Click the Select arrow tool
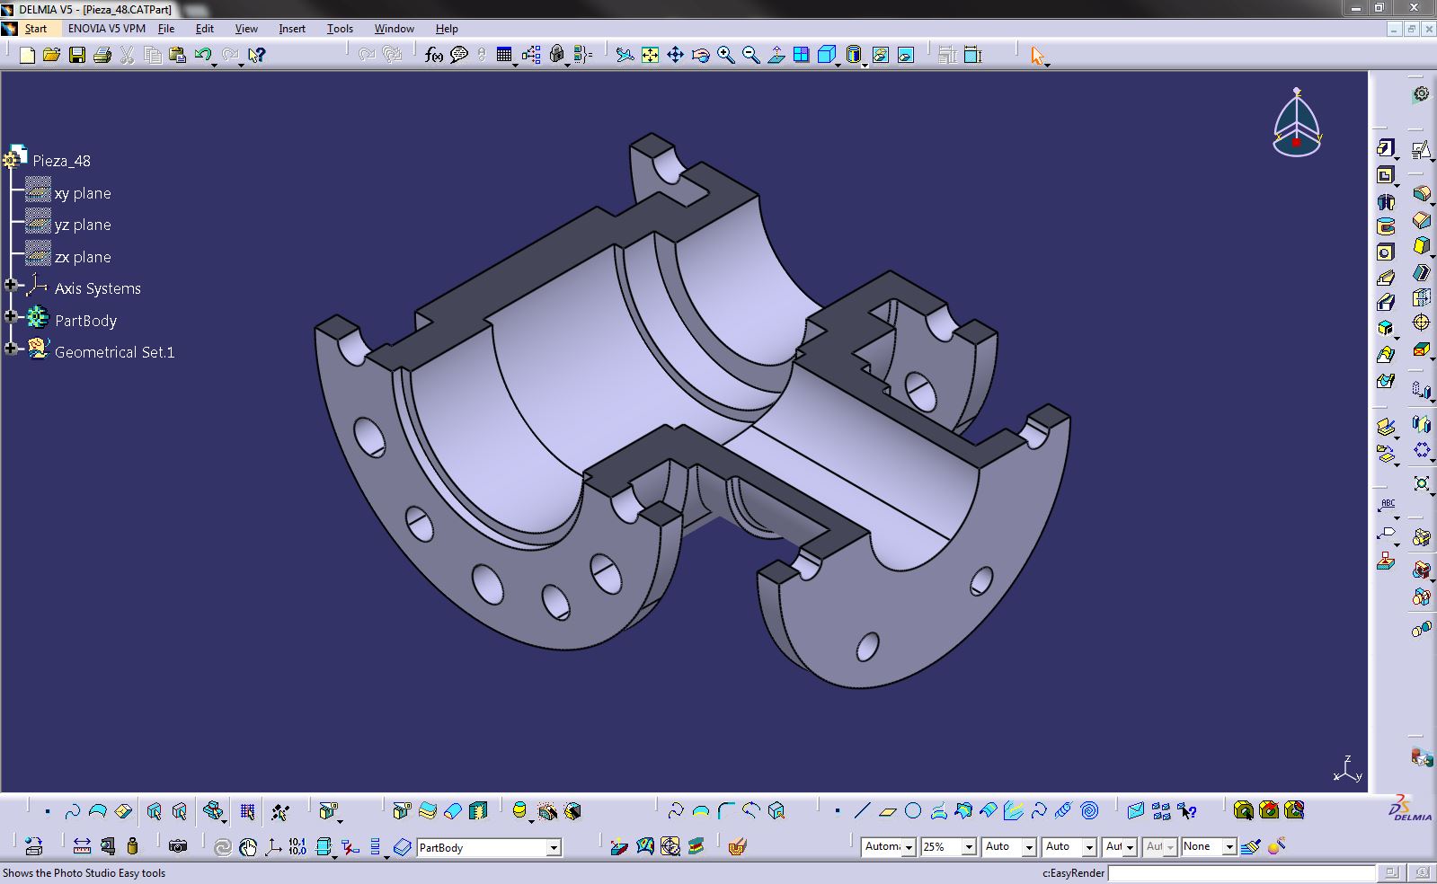1437x884 pixels. click(1038, 55)
